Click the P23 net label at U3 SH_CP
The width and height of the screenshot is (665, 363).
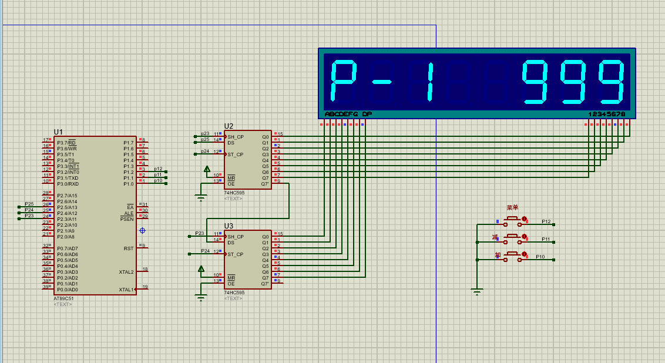[x=200, y=233]
